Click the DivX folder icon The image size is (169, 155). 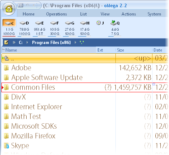6,97
